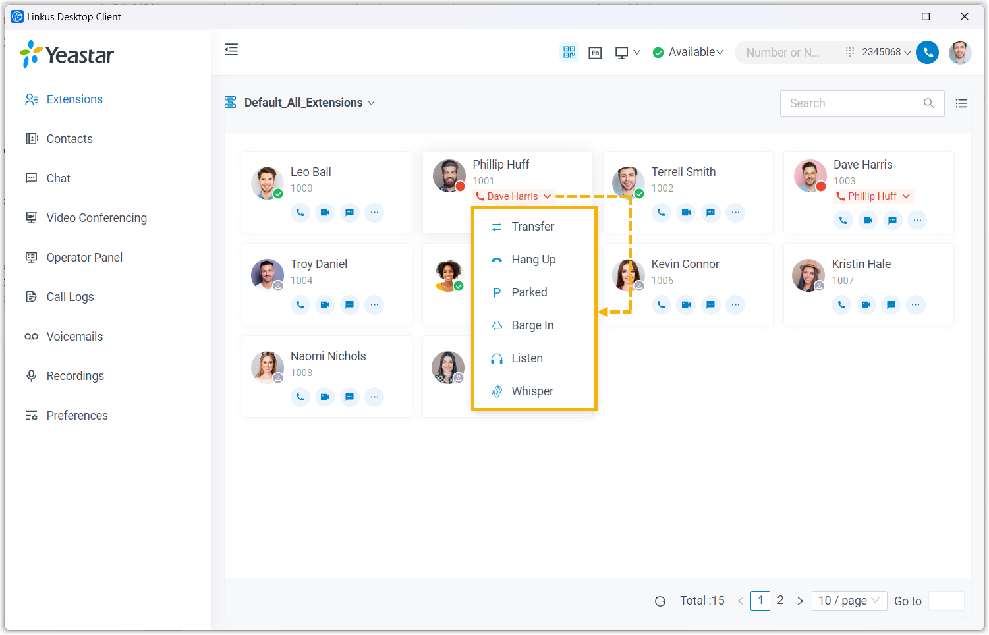The width and height of the screenshot is (989, 635).
Task: Click the Number or Name dial field
Action: pyautogui.click(x=783, y=53)
